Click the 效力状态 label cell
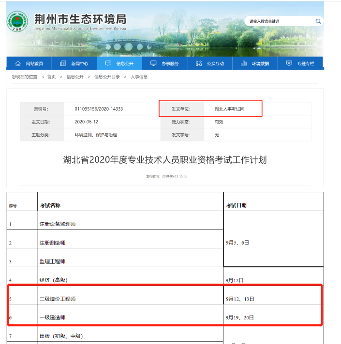The height and width of the screenshot is (344, 341). tap(182, 122)
